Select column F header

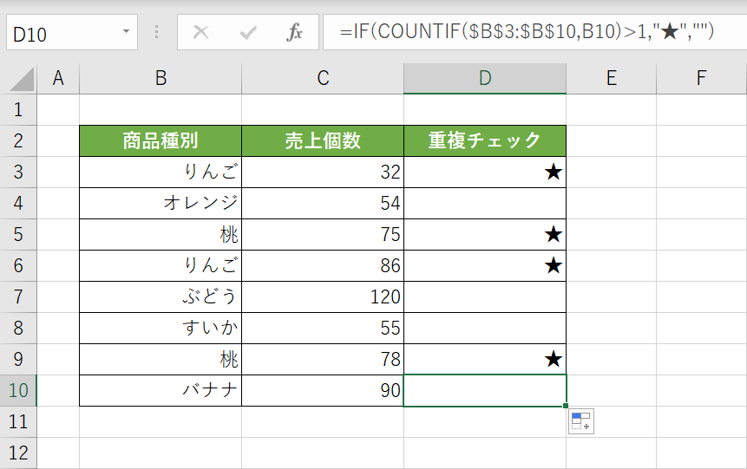(701, 78)
